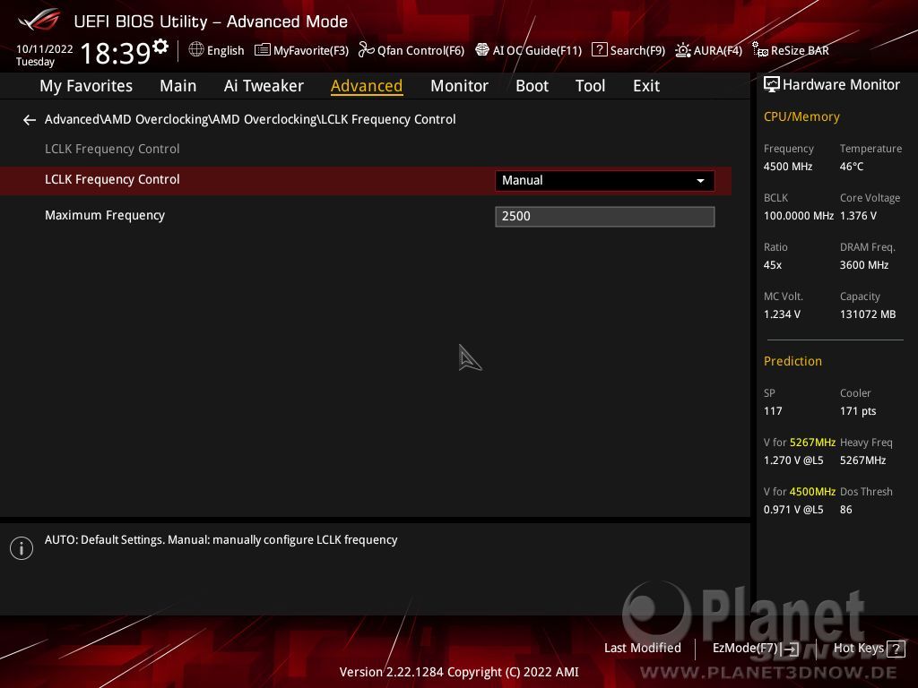Image resolution: width=918 pixels, height=688 pixels.
Task: Click the 10/11/2022 date text
Action: pyautogui.click(x=45, y=49)
